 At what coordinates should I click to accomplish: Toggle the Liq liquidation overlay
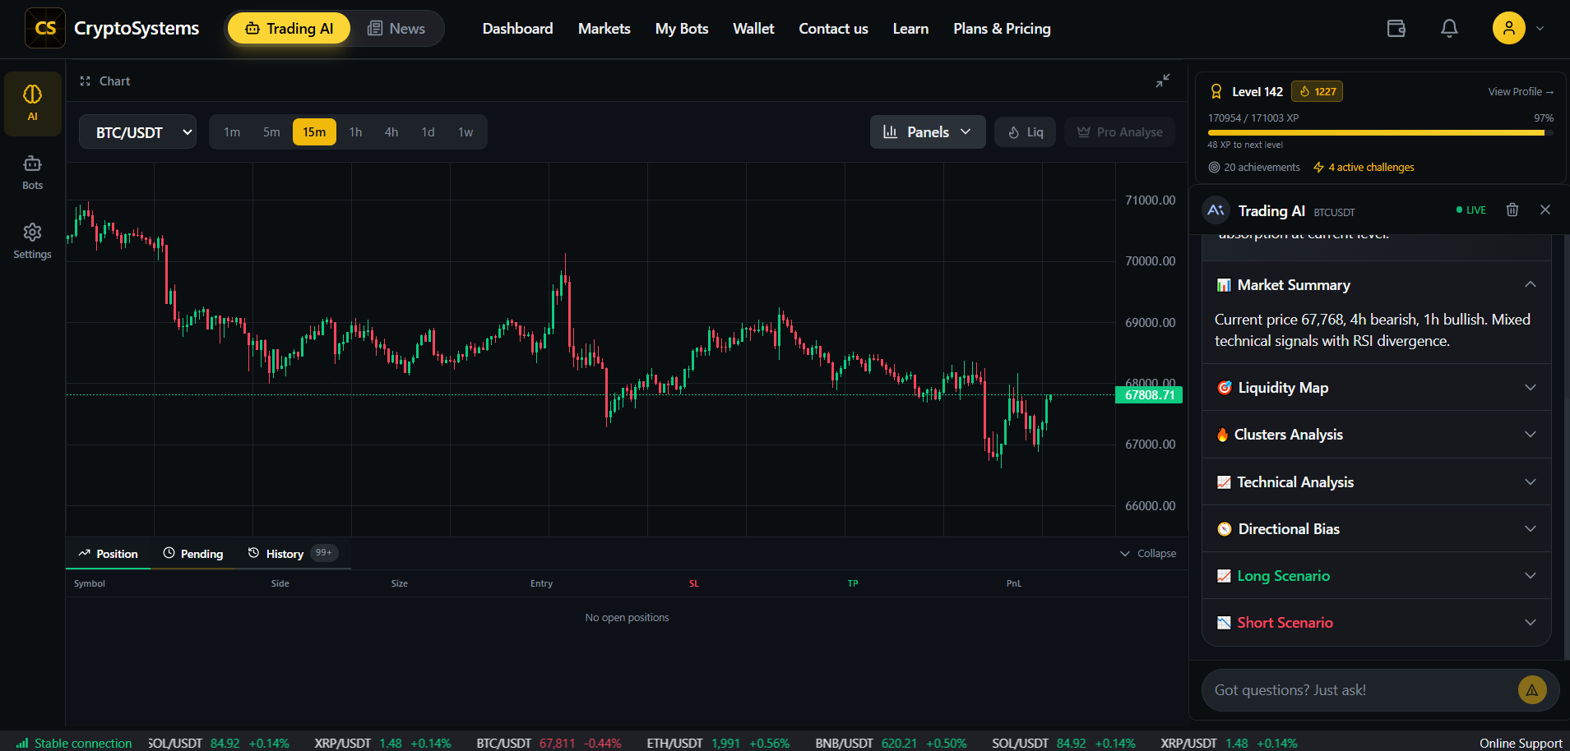[x=1025, y=131]
